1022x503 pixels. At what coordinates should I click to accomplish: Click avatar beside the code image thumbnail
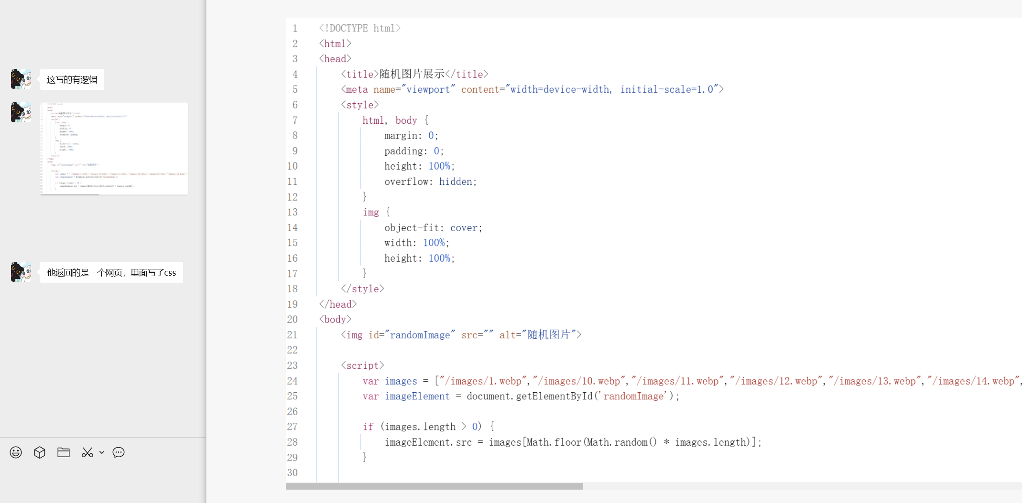[21, 112]
